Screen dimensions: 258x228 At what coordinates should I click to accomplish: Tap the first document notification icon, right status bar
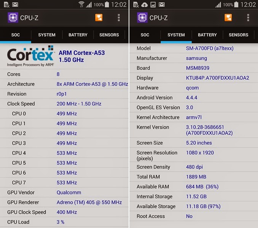click(x=136, y=5)
